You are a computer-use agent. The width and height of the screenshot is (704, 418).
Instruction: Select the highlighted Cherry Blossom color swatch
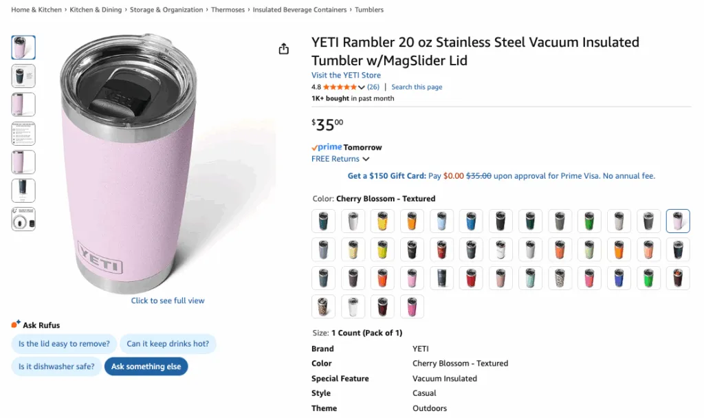pyautogui.click(x=678, y=221)
